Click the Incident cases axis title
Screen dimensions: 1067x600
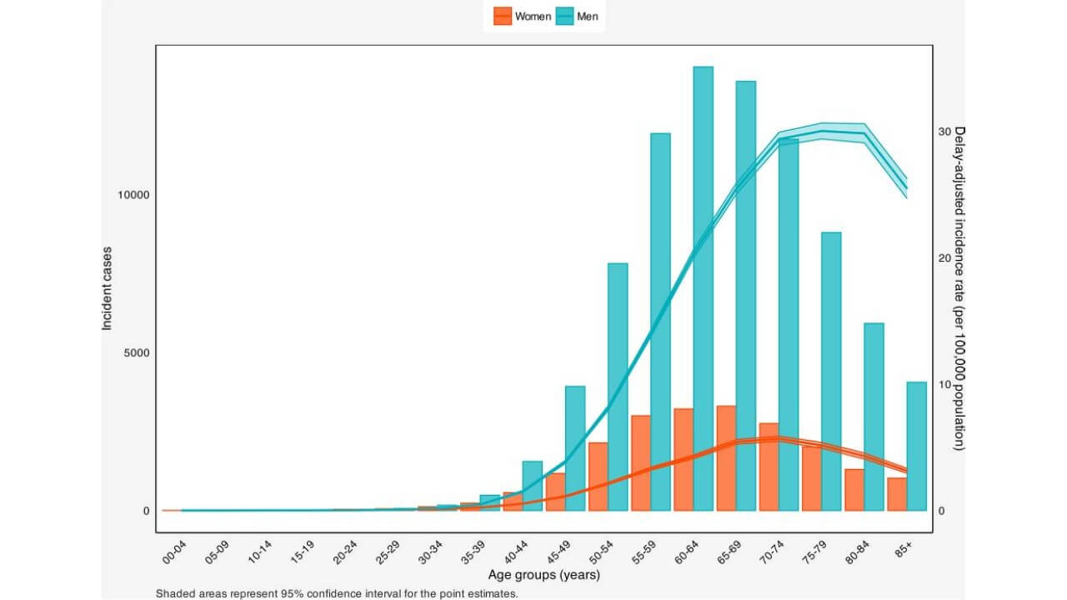(x=107, y=287)
